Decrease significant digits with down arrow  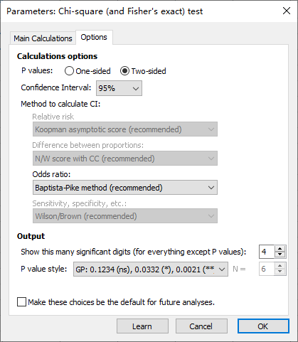[x=280, y=255]
